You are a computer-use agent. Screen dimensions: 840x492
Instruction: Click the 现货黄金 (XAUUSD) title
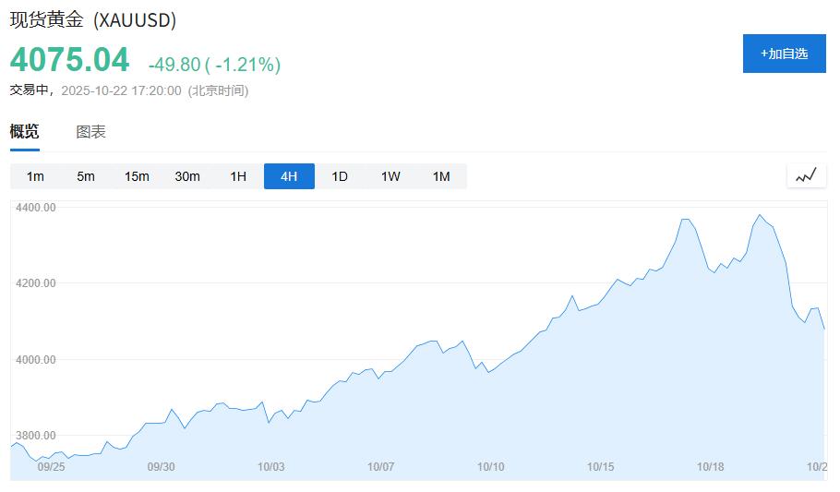(93, 19)
